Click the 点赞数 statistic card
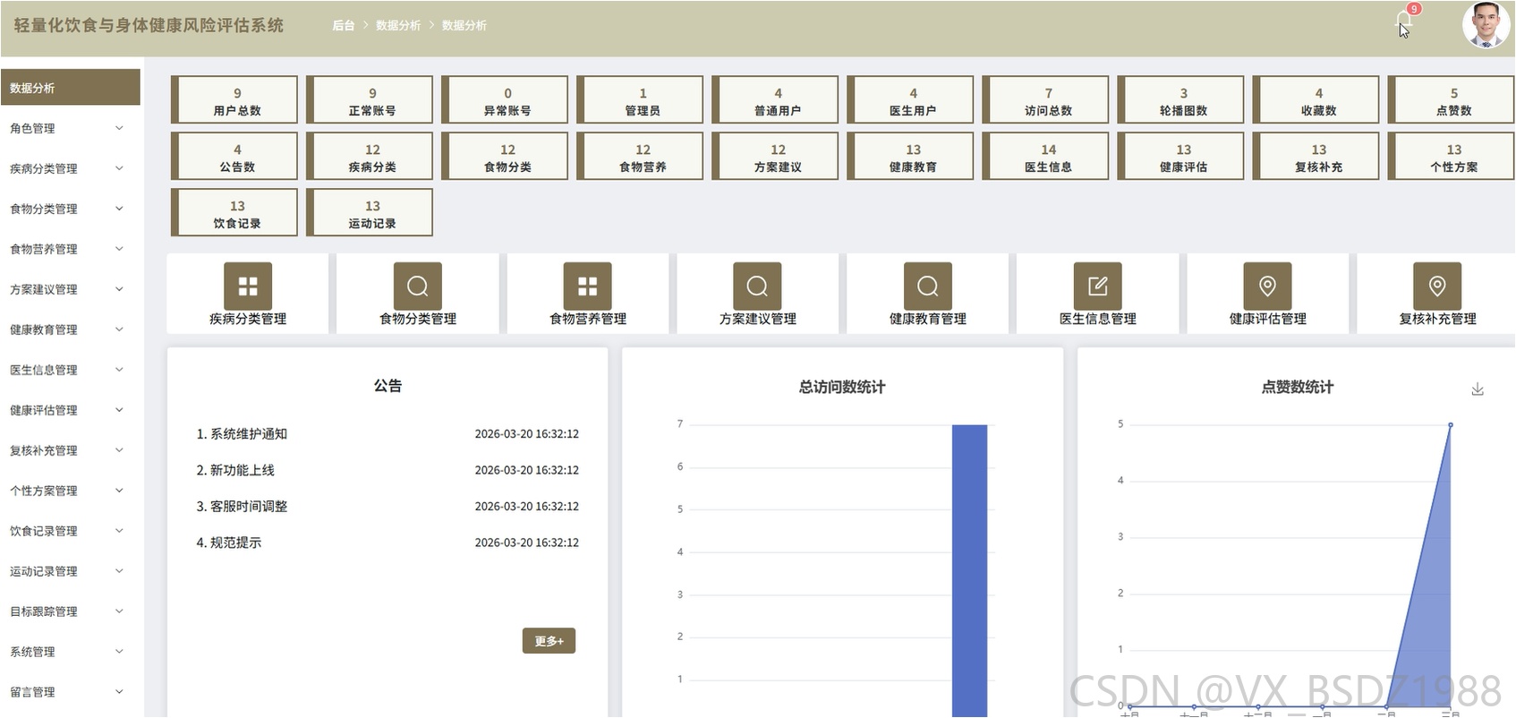This screenshot has width=1516, height=718. click(x=1451, y=99)
